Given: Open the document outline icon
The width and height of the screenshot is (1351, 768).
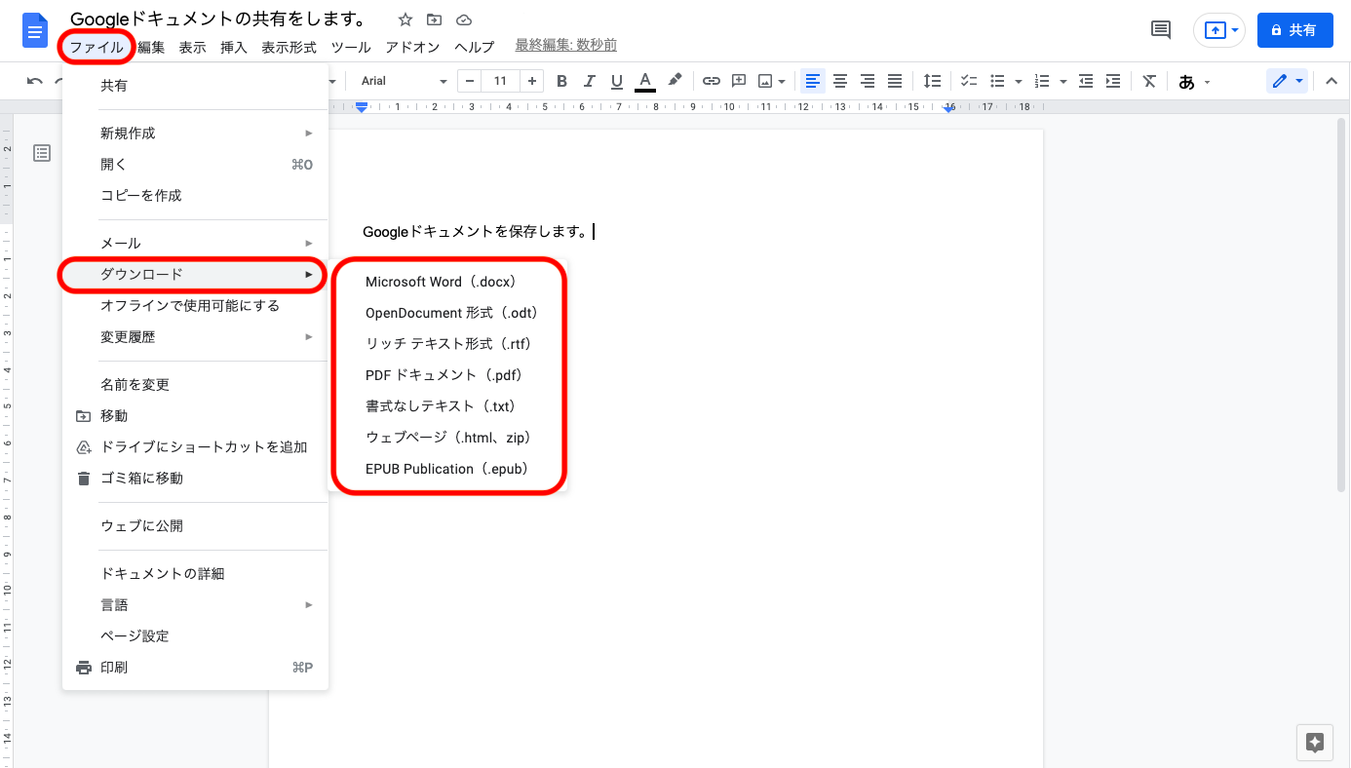Looking at the screenshot, I should tap(42, 152).
